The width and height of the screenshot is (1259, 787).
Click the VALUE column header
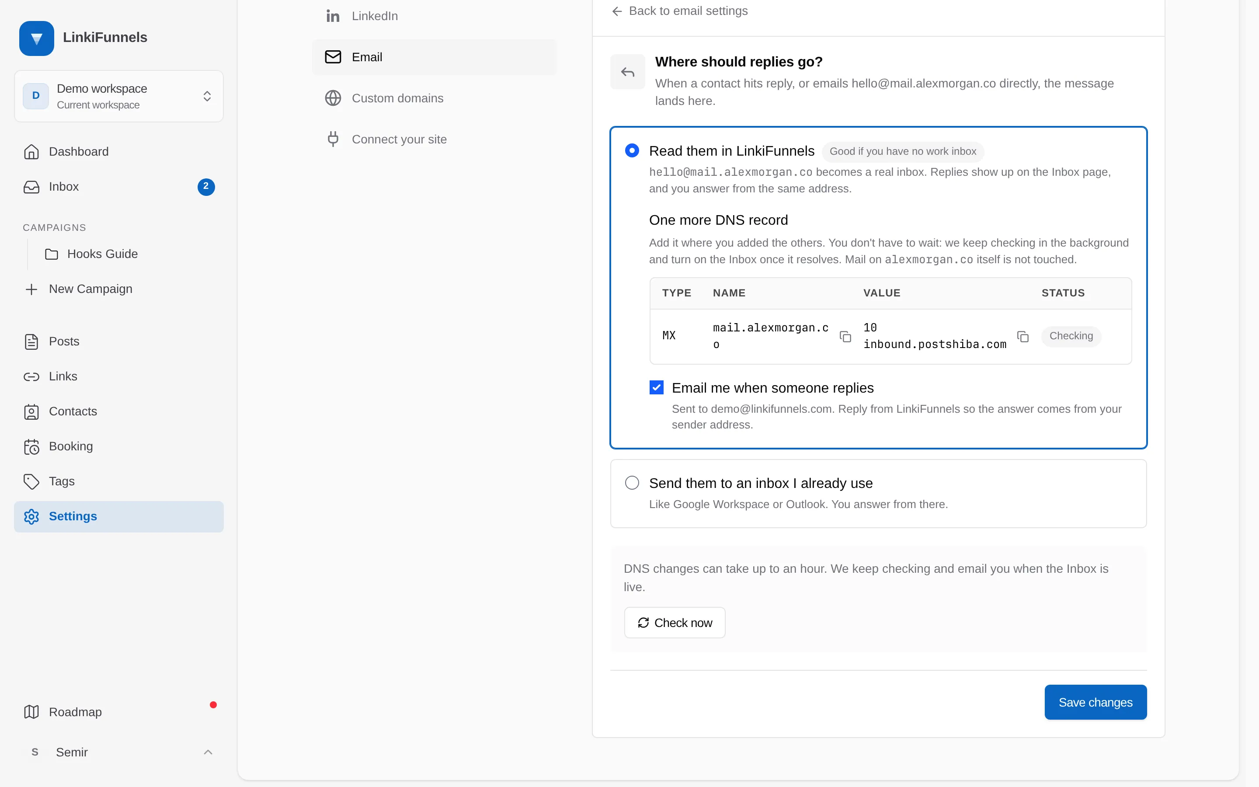tap(881, 293)
